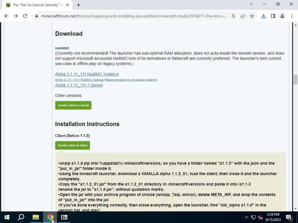This screenshot has width=298, height=223.
Task: Close the Not So Seecret Saturday tab
Action: click(x=68, y=5)
